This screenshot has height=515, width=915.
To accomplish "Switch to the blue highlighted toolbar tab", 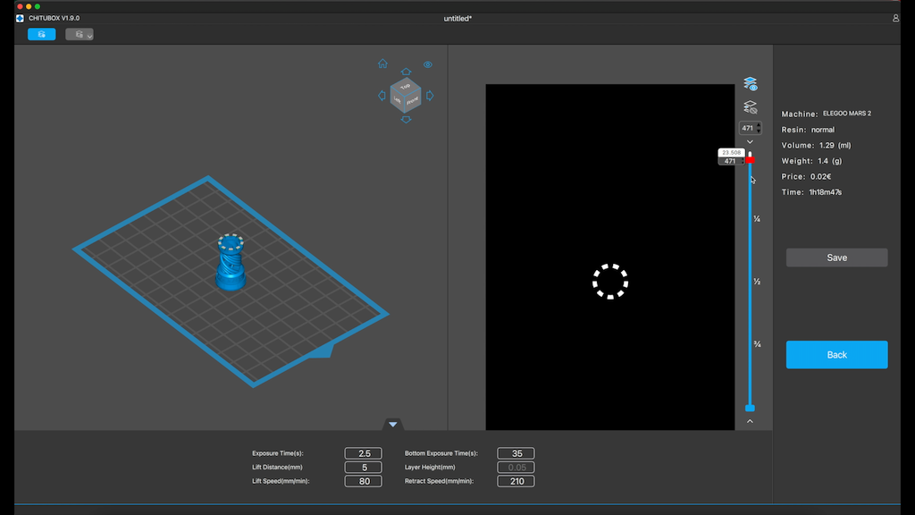I will point(41,34).
